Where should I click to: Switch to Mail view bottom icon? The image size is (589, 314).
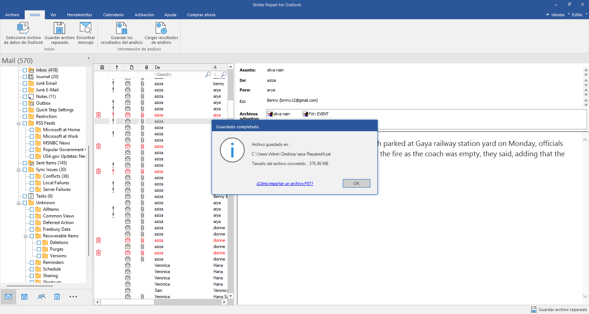pos(8,297)
